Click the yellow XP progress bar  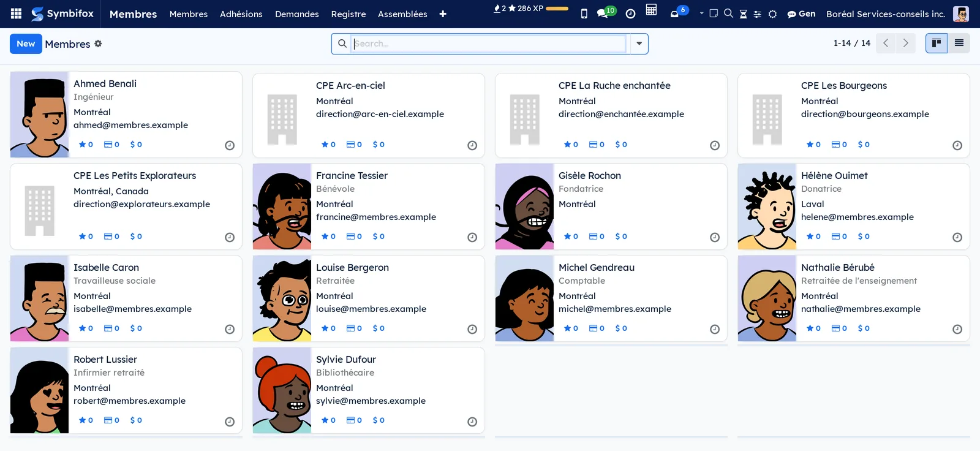tap(557, 9)
